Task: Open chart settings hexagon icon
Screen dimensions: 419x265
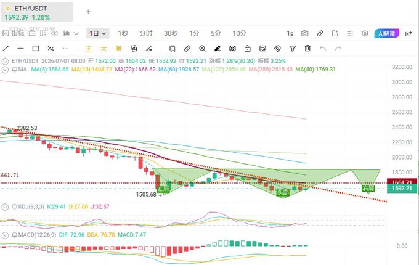Action: tap(365, 33)
